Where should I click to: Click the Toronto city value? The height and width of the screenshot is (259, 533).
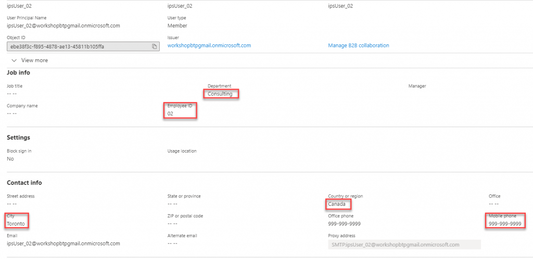[x=16, y=224]
